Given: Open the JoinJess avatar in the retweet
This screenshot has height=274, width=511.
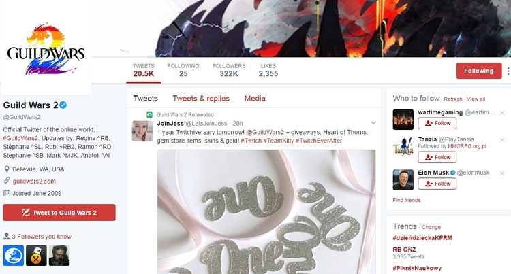Looking at the screenshot, I should pos(142,131).
